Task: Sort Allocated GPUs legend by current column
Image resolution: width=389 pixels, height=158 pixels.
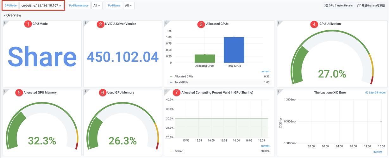Action: (x=265, y=71)
